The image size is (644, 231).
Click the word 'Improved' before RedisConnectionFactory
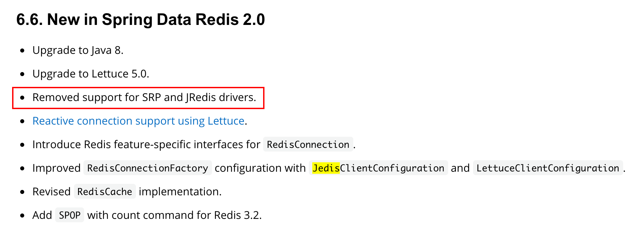(x=57, y=168)
